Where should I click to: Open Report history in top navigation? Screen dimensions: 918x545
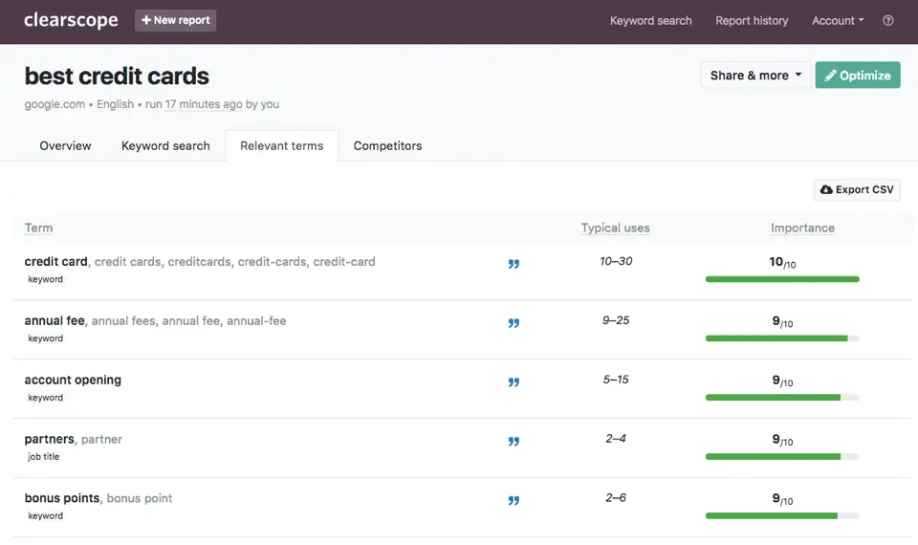tap(752, 20)
